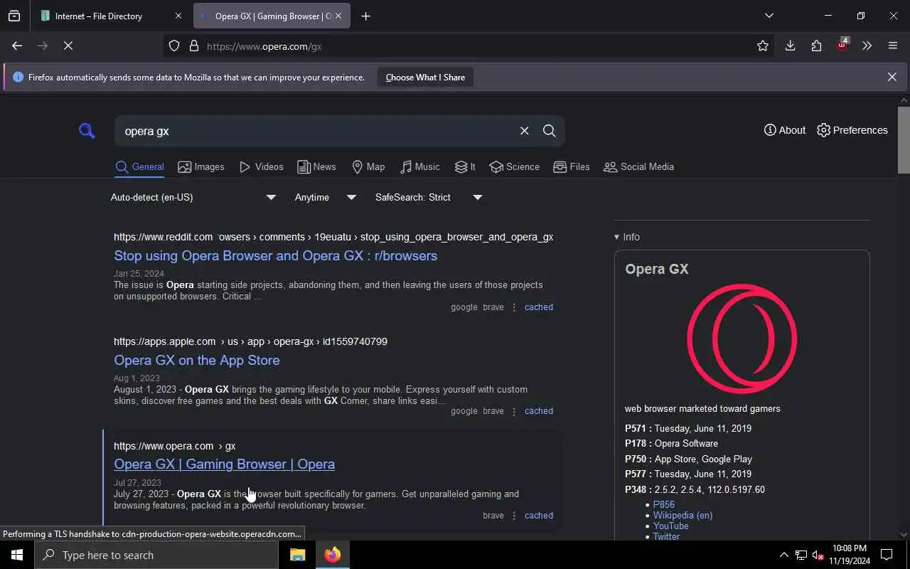Switch to the News search tab
This screenshot has height=569, width=910.
pyautogui.click(x=316, y=167)
